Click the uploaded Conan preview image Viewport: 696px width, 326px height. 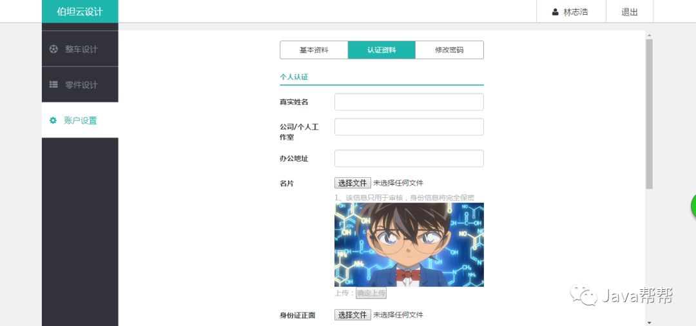(409, 245)
